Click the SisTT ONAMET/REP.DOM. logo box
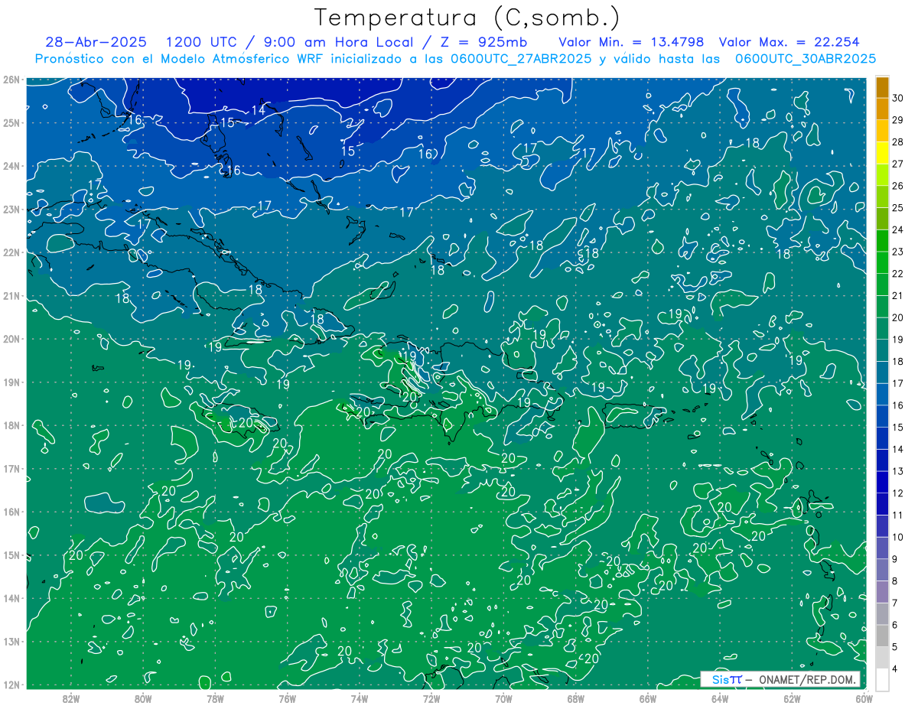The height and width of the screenshot is (709, 918). [x=780, y=679]
